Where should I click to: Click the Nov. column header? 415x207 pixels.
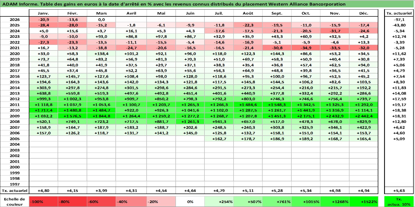pyautogui.click(x=335, y=13)
